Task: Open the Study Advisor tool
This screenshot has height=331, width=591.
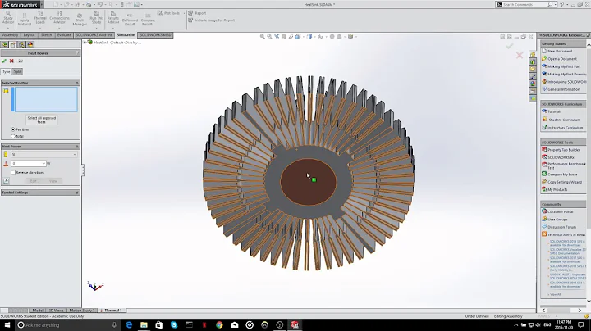Action: [x=8, y=17]
